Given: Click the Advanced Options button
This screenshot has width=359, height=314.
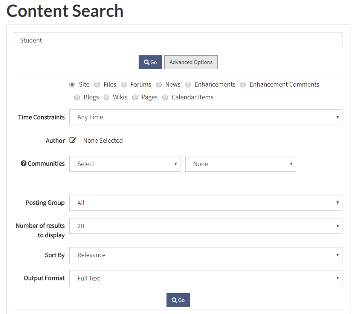Looking at the screenshot, I should tap(191, 62).
